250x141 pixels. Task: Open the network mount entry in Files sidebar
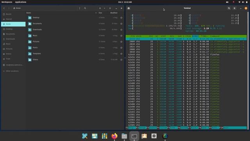pos(13,65)
